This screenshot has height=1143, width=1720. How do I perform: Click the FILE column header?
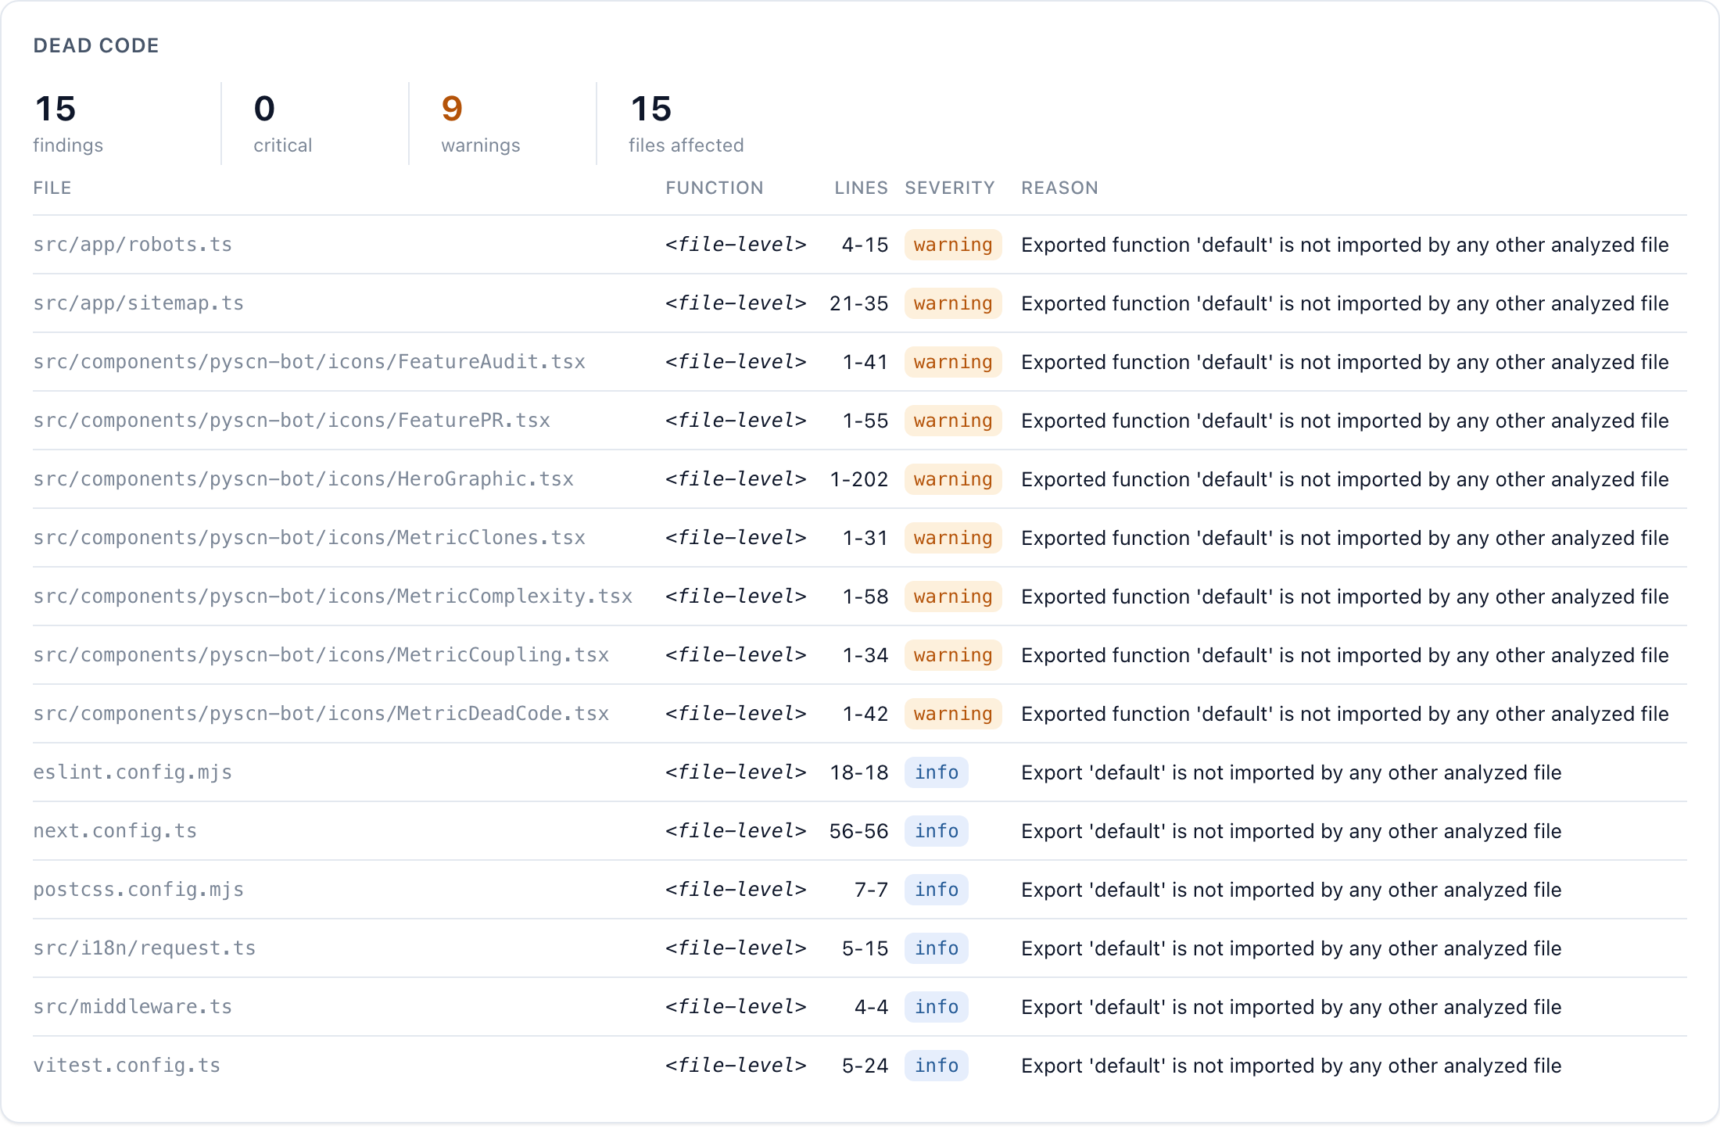tap(52, 188)
